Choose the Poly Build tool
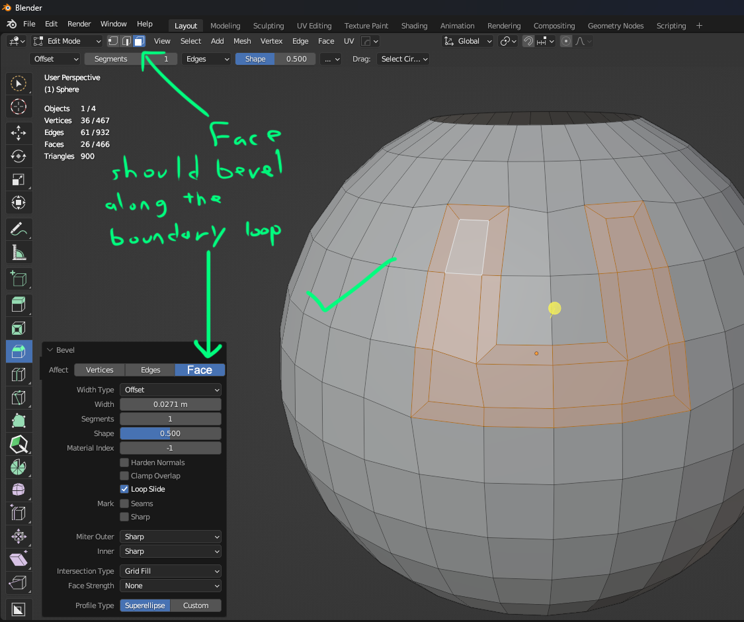 click(19, 421)
